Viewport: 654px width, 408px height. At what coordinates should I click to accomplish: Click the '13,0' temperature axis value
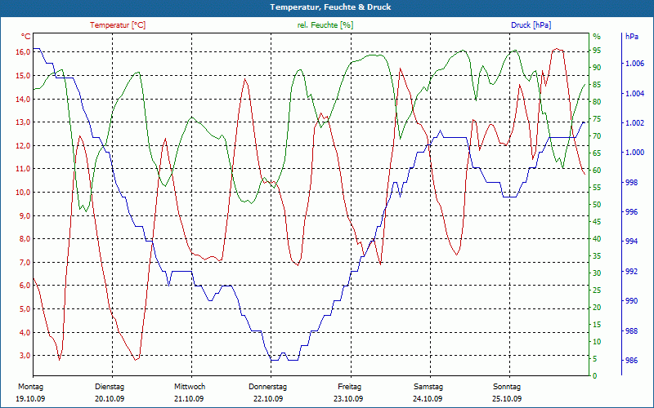click(x=23, y=122)
